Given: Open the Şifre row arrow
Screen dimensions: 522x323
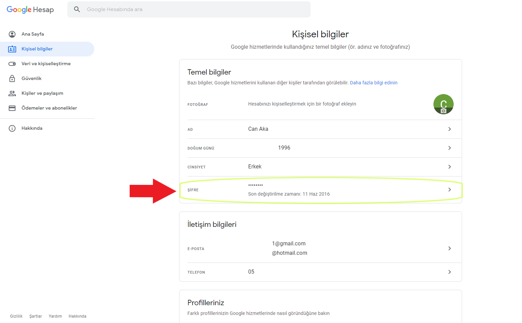Looking at the screenshot, I should 449,190.
